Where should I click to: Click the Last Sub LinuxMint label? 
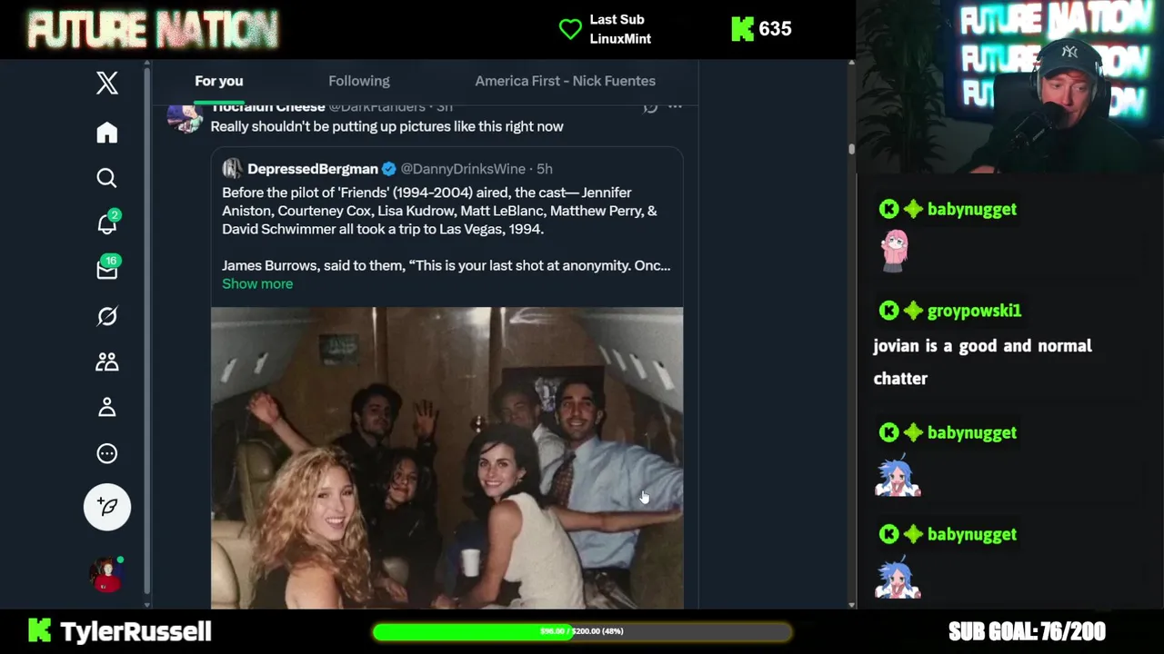click(x=620, y=29)
